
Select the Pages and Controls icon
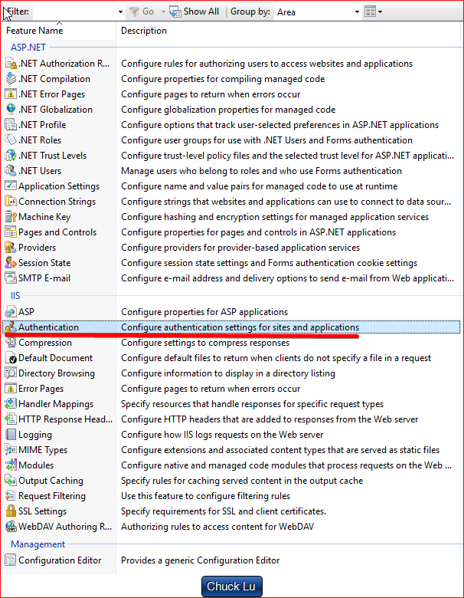tap(11, 232)
